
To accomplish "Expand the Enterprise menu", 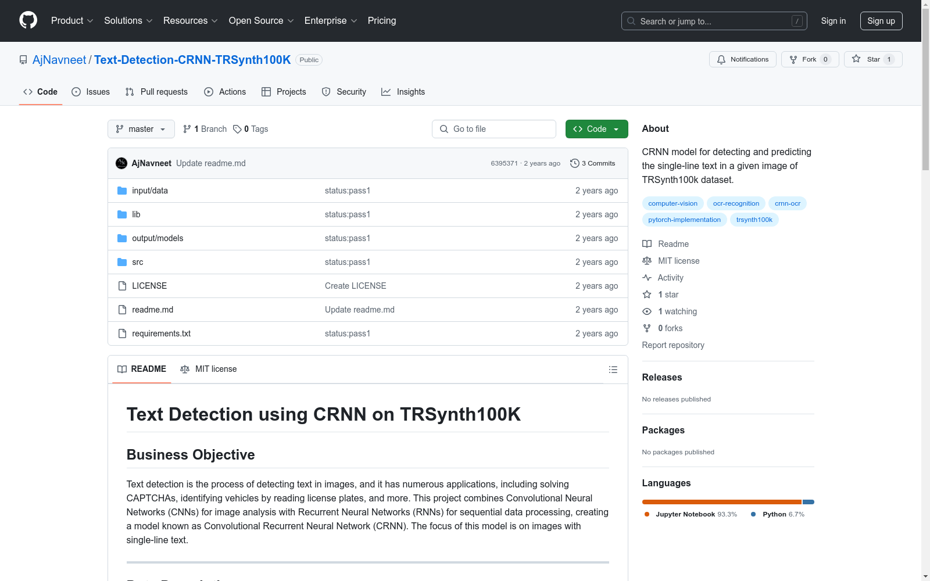I will [x=331, y=20].
